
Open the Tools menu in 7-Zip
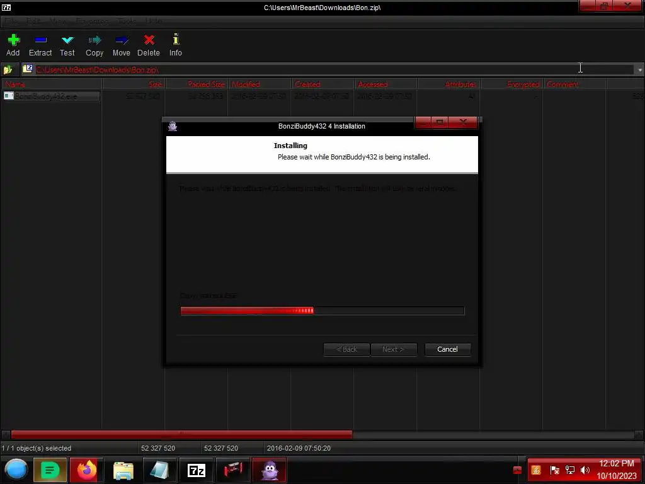[127, 21]
